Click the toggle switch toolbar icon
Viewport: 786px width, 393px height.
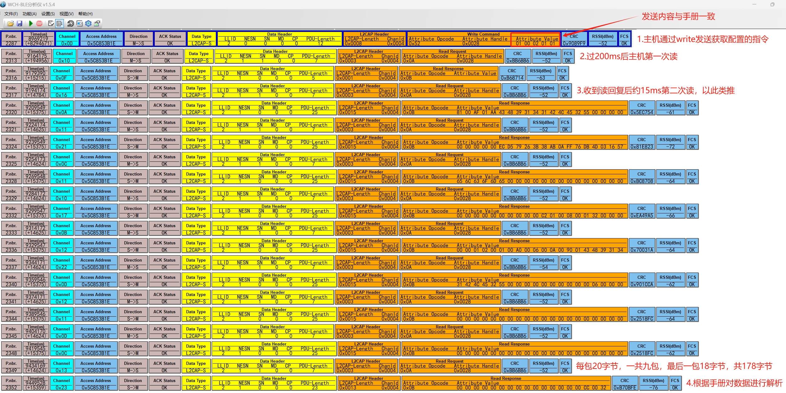point(80,23)
